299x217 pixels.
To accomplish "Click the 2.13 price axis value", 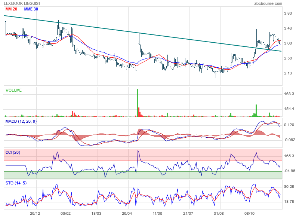I will (x=288, y=73).
